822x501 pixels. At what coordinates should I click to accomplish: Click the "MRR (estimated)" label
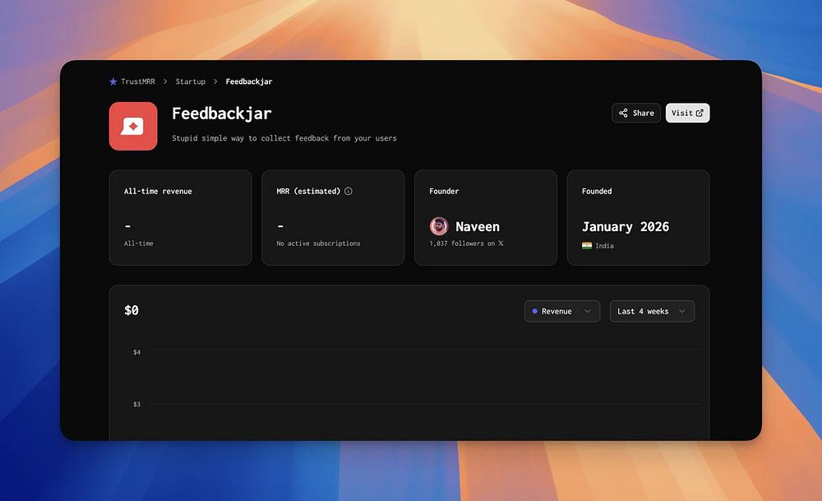click(308, 191)
